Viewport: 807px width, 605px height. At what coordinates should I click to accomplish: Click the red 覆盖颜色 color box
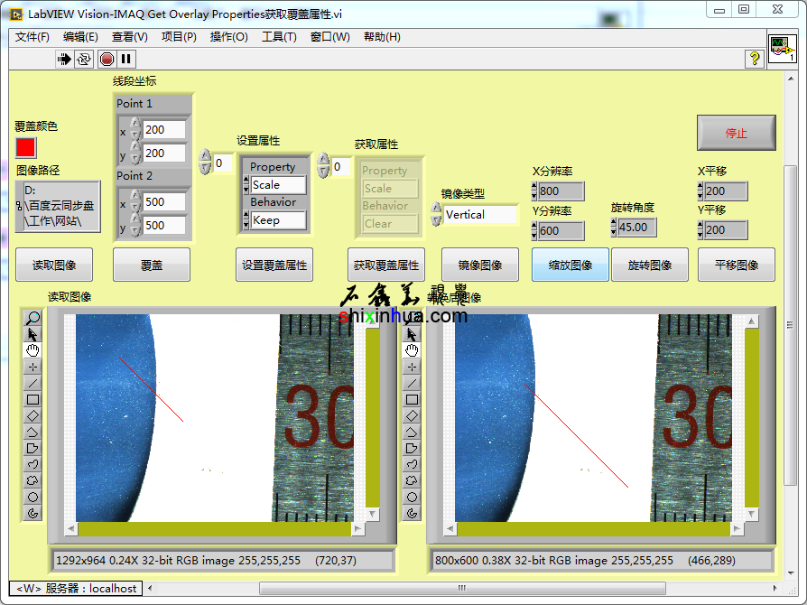pos(25,146)
